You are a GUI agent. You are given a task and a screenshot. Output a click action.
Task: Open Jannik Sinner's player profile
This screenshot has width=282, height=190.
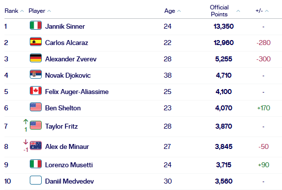[65, 26]
